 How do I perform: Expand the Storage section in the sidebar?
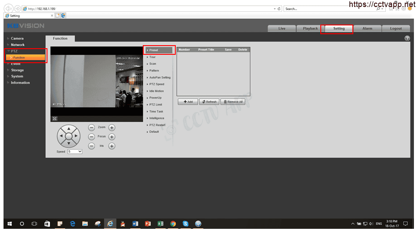coord(17,70)
